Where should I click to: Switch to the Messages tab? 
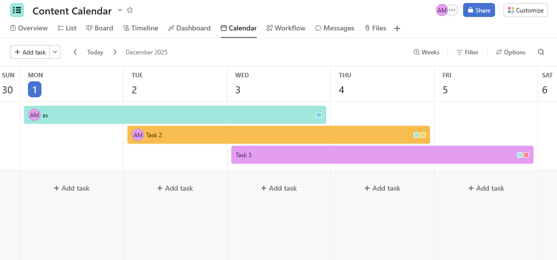coord(335,28)
